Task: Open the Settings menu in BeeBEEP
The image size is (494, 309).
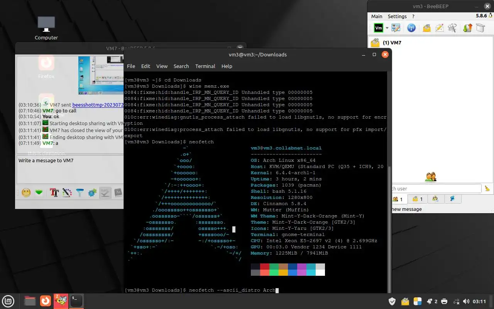Action: click(397, 16)
